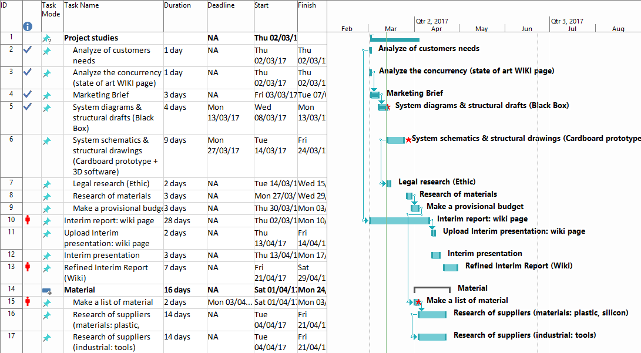Click the Interim report: wiki page Gantt bar
This screenshot has height=353, width=641.
click(x=399, y=220)
